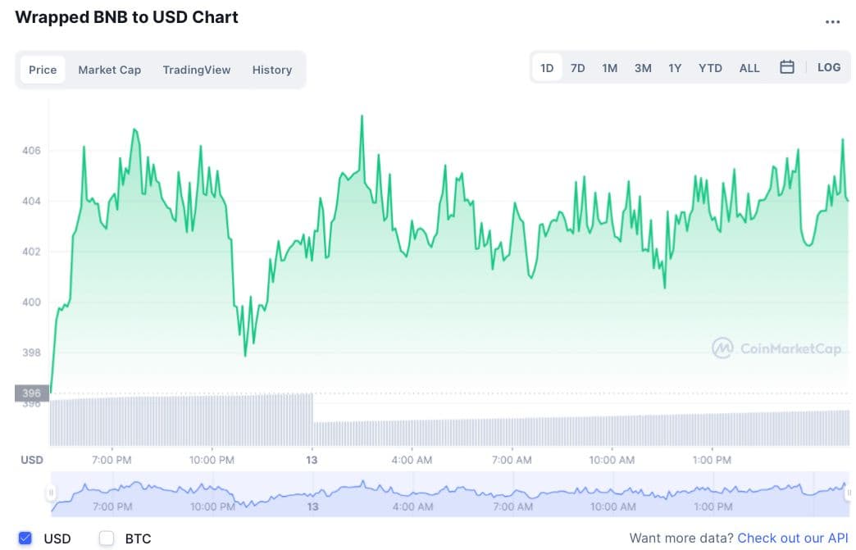
Task: Show the 7D time range
Action: point(578,68)
